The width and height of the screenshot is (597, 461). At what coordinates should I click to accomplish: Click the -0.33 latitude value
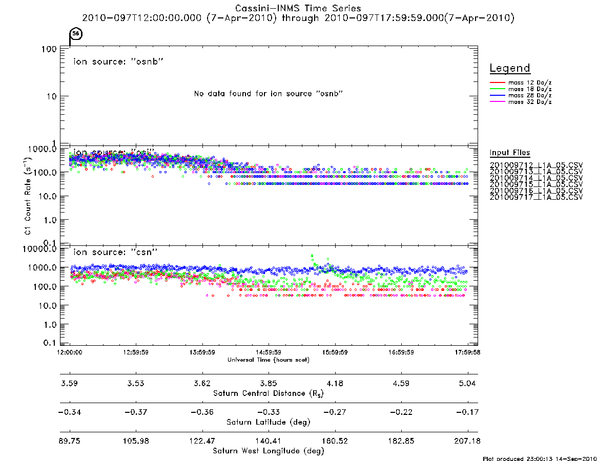(269, 412)
